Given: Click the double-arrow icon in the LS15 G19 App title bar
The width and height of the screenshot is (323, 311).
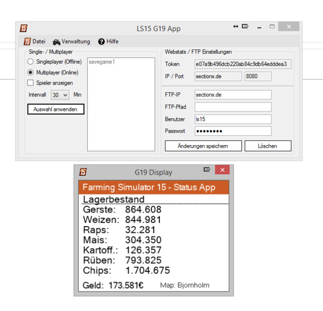Looking at the screenshot, I should click(236, 26).
